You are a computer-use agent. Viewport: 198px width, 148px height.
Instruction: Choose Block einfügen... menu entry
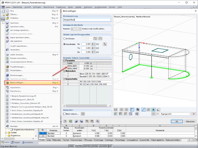(32, 83)
